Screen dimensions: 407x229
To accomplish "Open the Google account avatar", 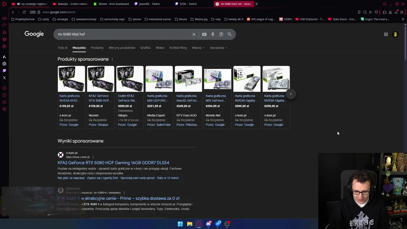I will pyautogui.click(x=395, y=34).
